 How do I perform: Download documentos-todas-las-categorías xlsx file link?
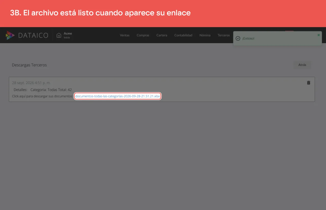pyautogui.click(x=118, y=96)
